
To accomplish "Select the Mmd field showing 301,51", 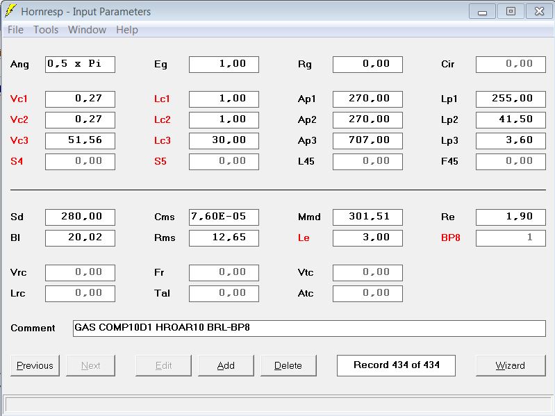I will coord(367,217).
